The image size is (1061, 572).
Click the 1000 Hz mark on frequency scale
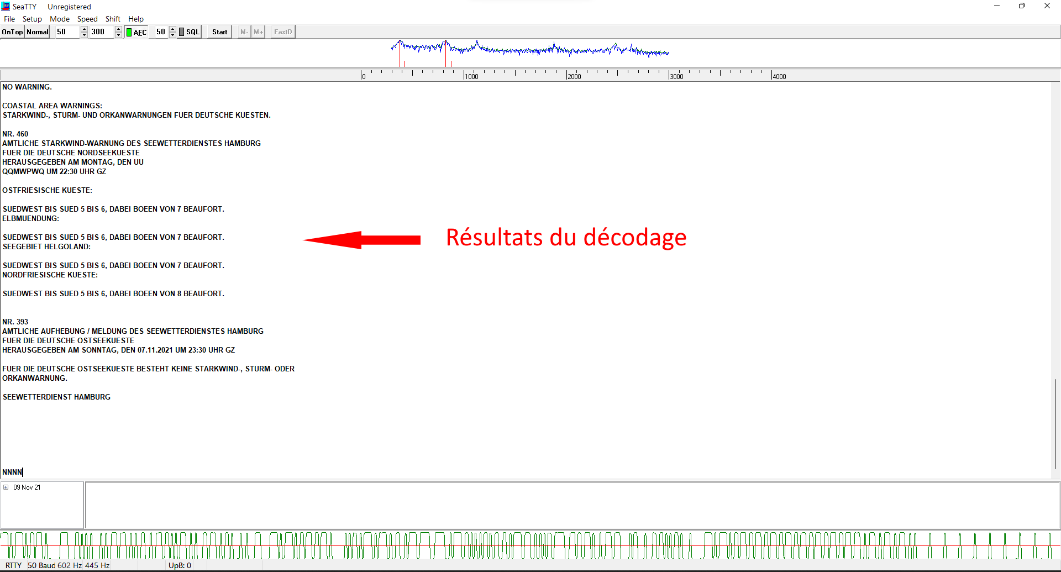point(471,76)
